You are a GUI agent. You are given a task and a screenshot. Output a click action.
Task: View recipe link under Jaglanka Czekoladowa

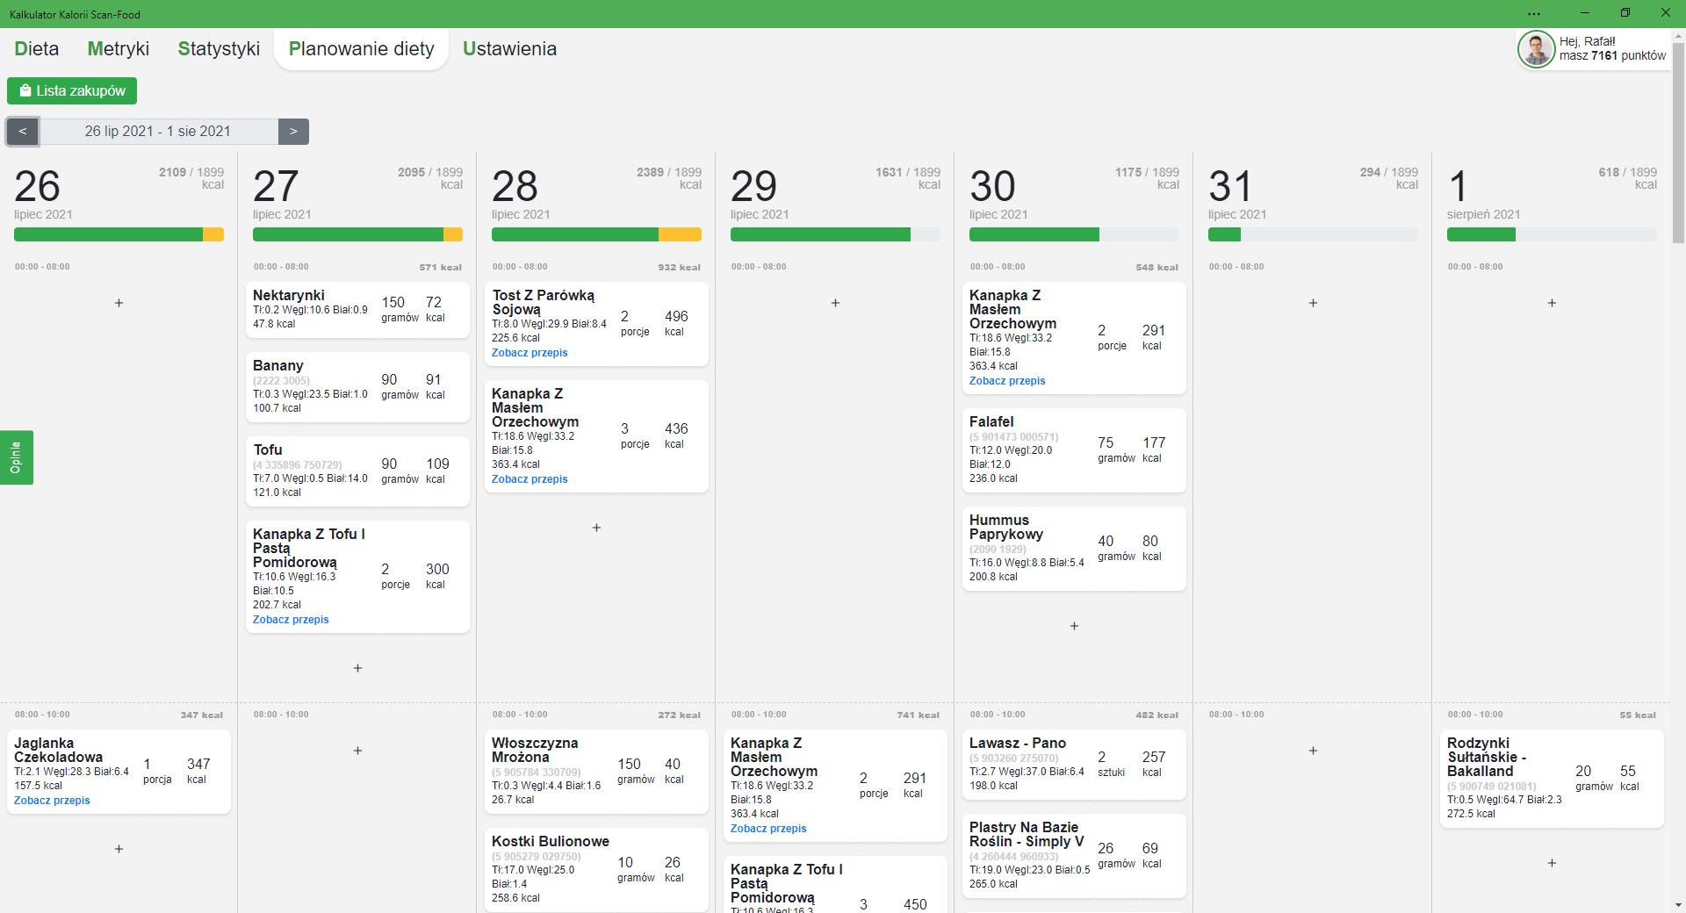(x=52, y=801)
